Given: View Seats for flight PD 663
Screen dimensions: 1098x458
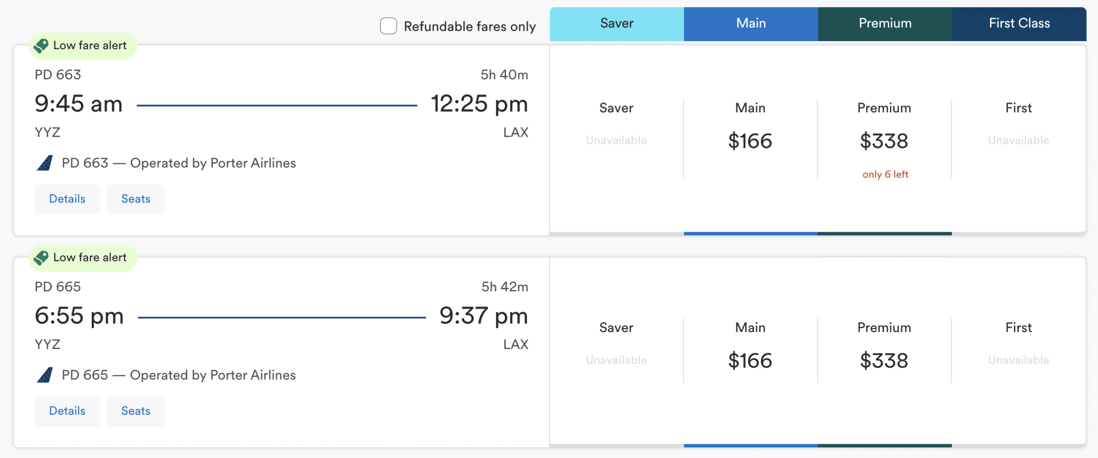Looking at the screenshot, I should [x=136, y=199].
